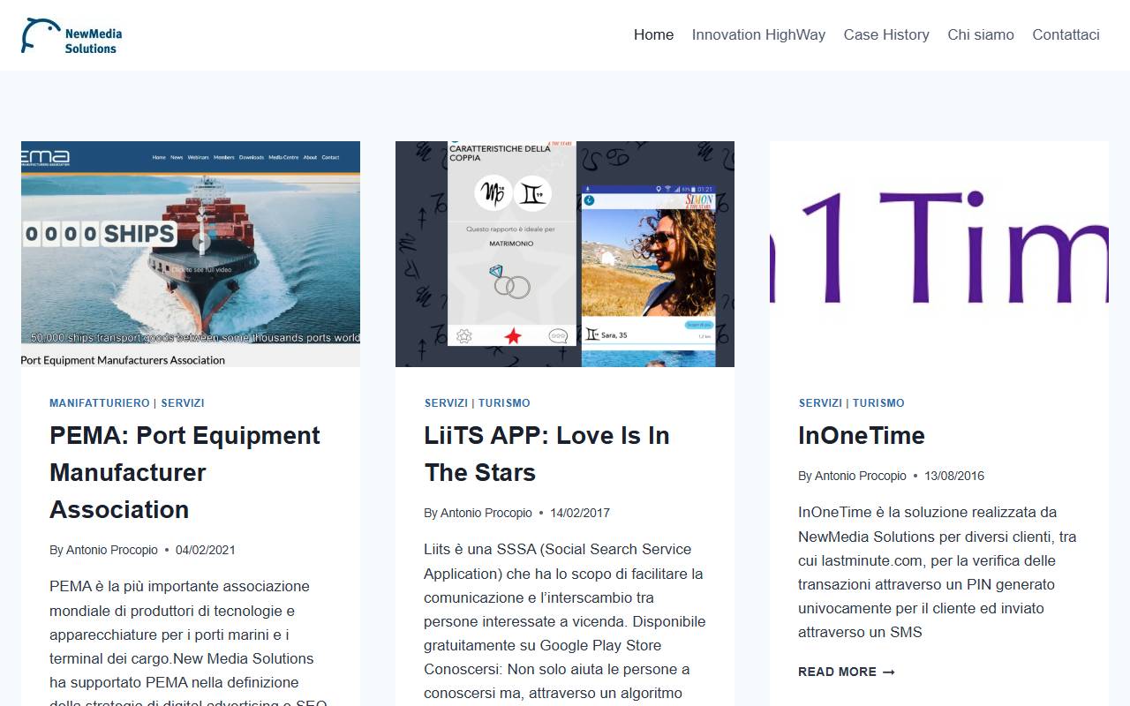Image resolution: width=1130 pixels, height=706 pixels.
Task: Click author Antonio Procopio on InOneTime post
Action: (861, 476)
